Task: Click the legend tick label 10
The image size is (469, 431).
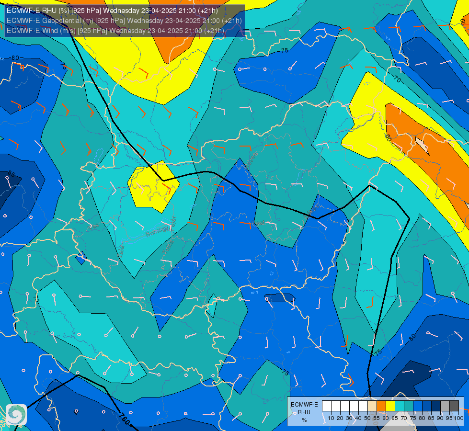Action: click(331, 418)
